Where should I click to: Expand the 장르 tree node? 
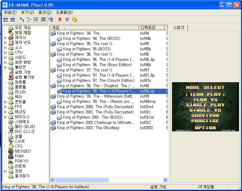point(5,171)
